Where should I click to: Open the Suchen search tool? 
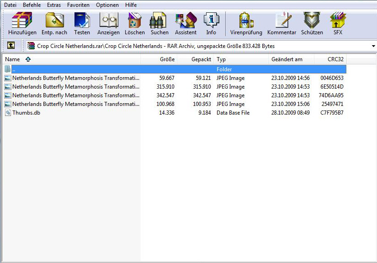click(x=159, y=24)
